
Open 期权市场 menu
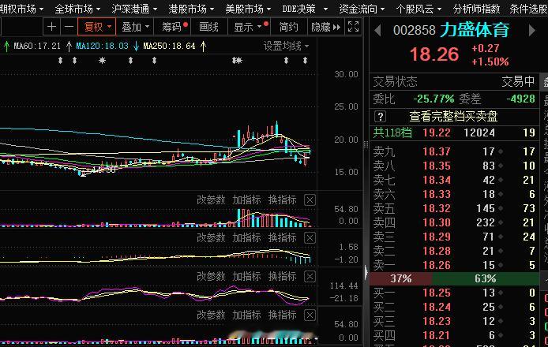[21, 9]
